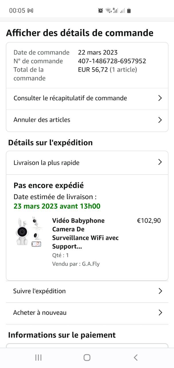Expand chevron next to Consulter le récapitulatif
This screenshot has height=368, width=174.
click(x=160, y=98)
